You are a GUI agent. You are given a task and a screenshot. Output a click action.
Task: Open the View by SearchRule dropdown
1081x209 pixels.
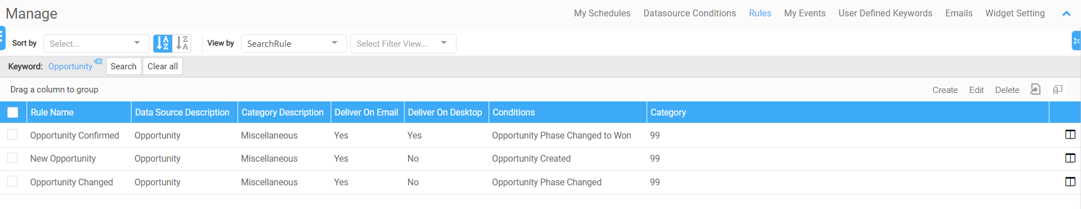pos(294,43)
